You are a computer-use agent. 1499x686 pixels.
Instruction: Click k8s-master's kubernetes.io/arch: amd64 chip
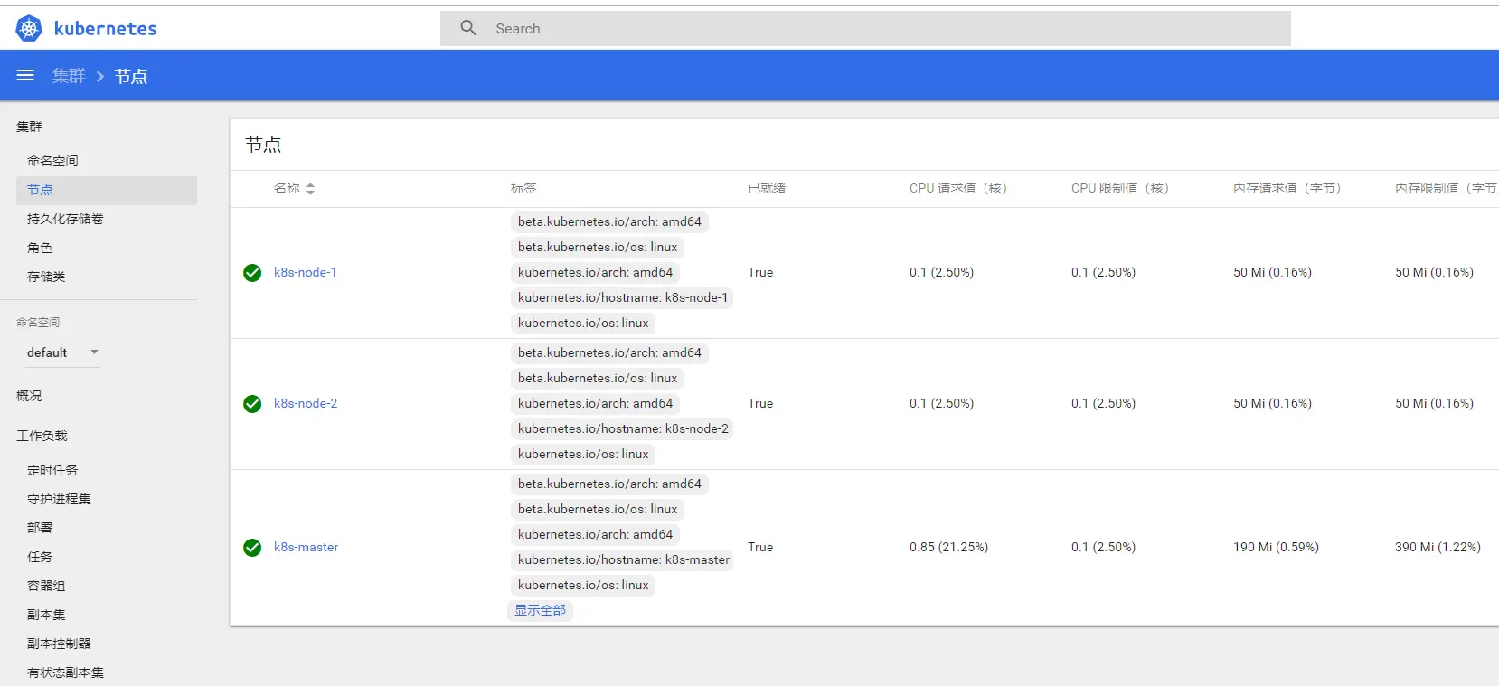click(x=595, y=534)
